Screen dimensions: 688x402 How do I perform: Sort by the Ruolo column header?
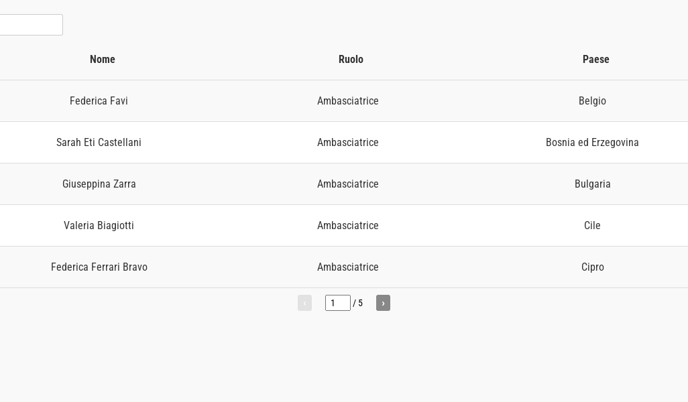pyautogui.click(x=351, y=60)
